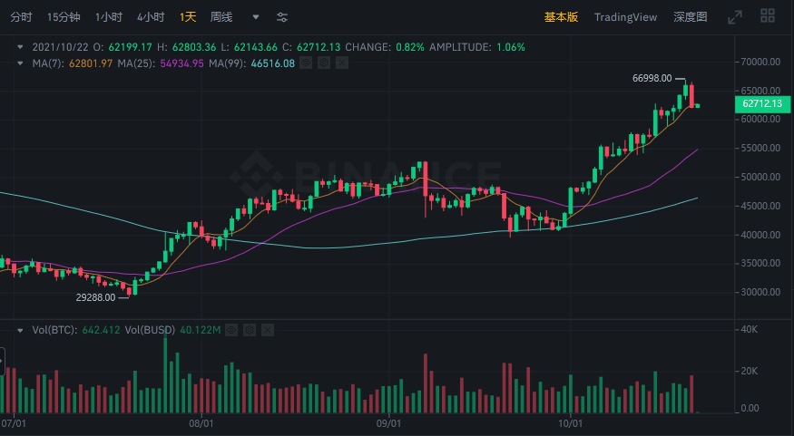Open the more time intervals dropdown arrow
The image size is (794, 436).
tap(255, 17)
